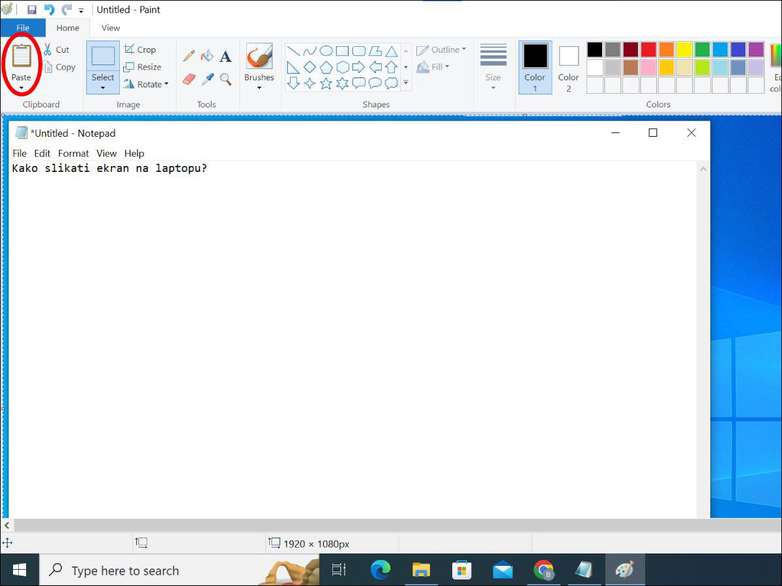This screenshot has height=586, width=782.
Task: Choose the Cloud callout shape
Action: pyautogui.click(x=391, y=83)
